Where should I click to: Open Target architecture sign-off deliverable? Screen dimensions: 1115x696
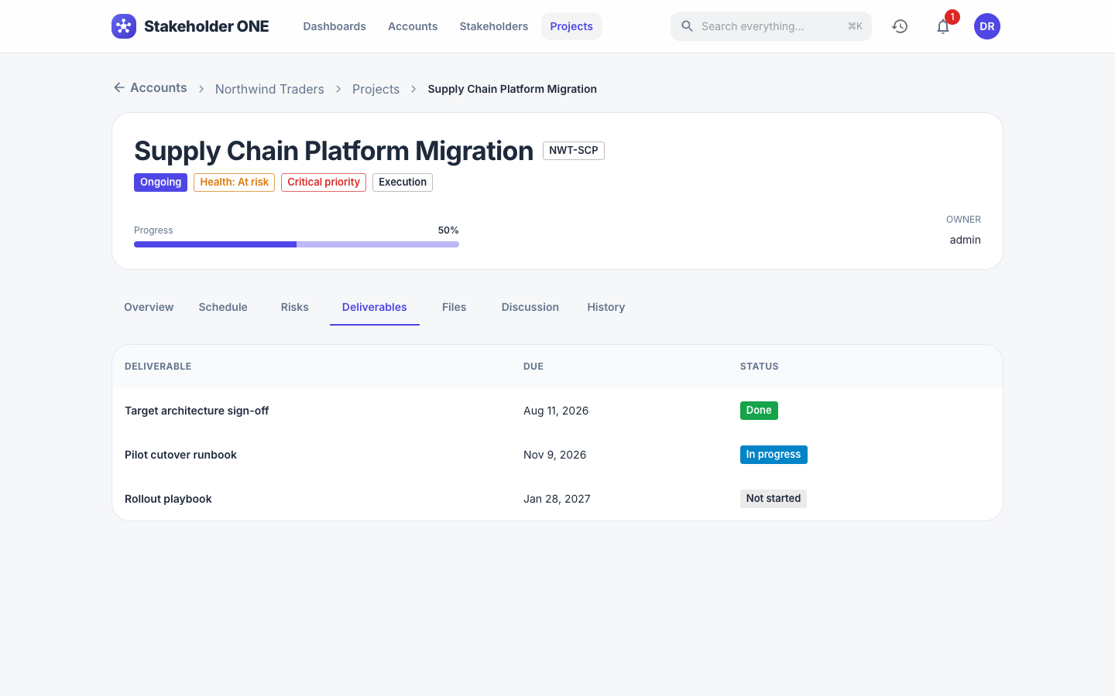point(197,411)
